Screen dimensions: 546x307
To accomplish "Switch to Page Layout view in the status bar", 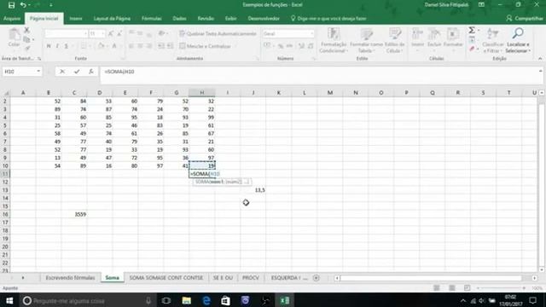I will click(x=451, y=288).
